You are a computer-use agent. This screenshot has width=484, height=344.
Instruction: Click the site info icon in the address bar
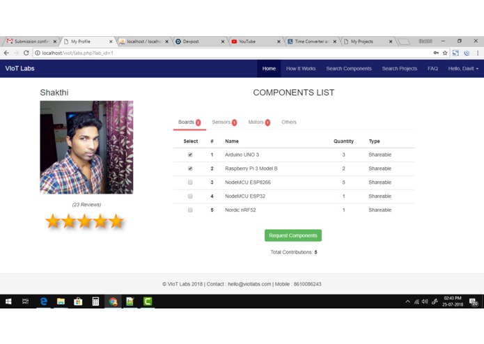(38, 53)
